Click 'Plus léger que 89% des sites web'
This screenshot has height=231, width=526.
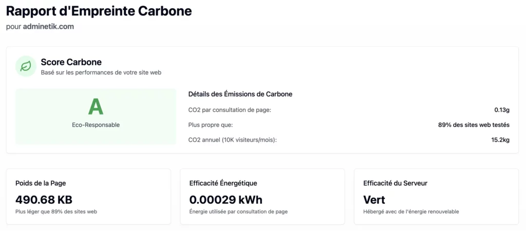tap(56, 212)
